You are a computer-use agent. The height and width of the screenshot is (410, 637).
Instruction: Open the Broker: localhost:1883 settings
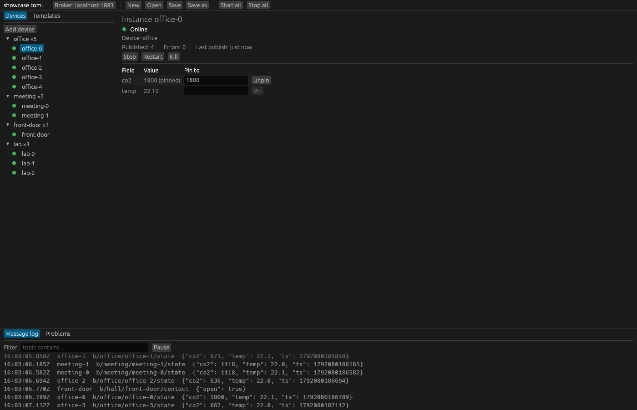tap(84, 5)
